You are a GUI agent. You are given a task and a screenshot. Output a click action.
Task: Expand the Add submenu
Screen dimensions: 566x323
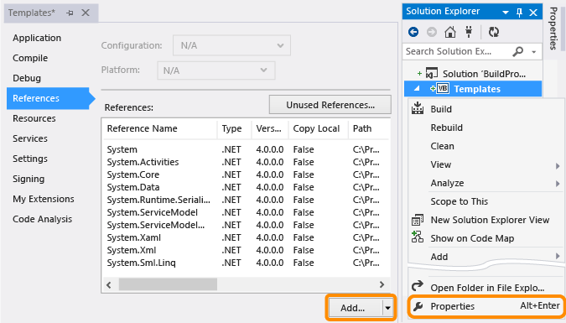pyautogui.click(x=558, y=256)
